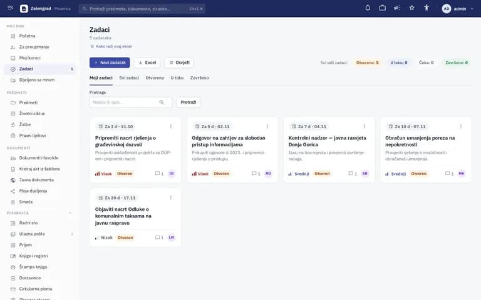The height and width of the screenshot is (300, 481).
Task: Open Životni ciklus
Action: pos(40,114)
